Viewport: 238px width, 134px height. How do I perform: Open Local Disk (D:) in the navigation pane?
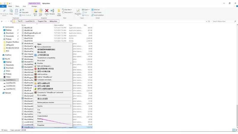point(11,83)
